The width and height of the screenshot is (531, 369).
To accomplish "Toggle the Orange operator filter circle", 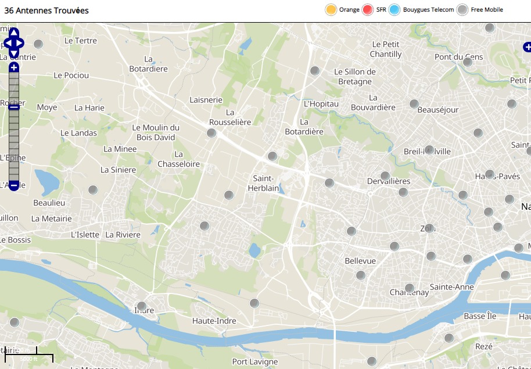I will [331, 10].
